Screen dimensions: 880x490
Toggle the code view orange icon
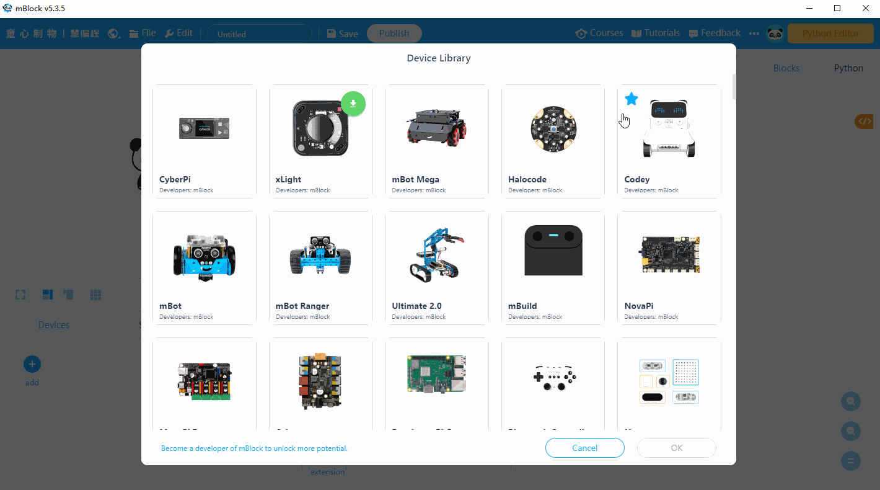(865, 122)
